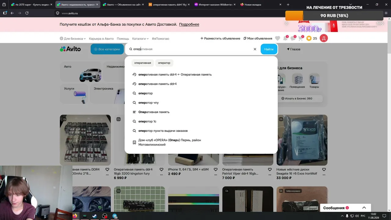
Task: Click the volume icon in system tray
Action: pyautogui.click(x=357, y=216)
